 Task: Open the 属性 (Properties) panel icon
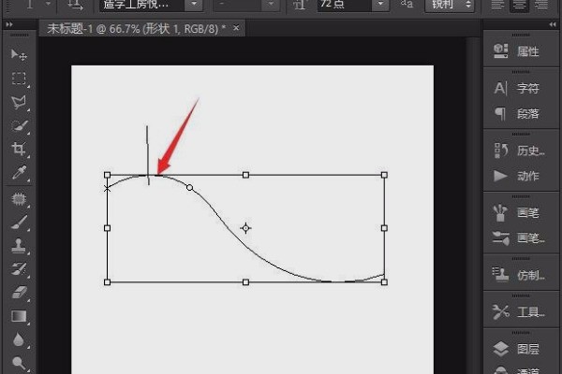pos(500,51)
